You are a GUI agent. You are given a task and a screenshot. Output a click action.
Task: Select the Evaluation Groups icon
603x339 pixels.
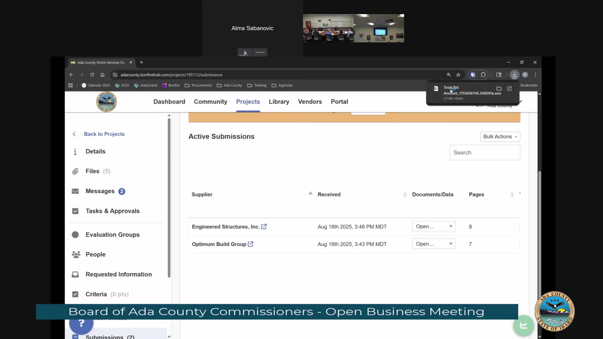tap(75, 234)
